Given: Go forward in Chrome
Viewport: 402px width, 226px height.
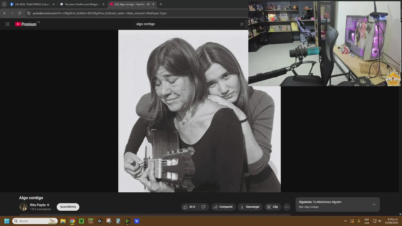Looking at the screenshot, I should point(12,13).
